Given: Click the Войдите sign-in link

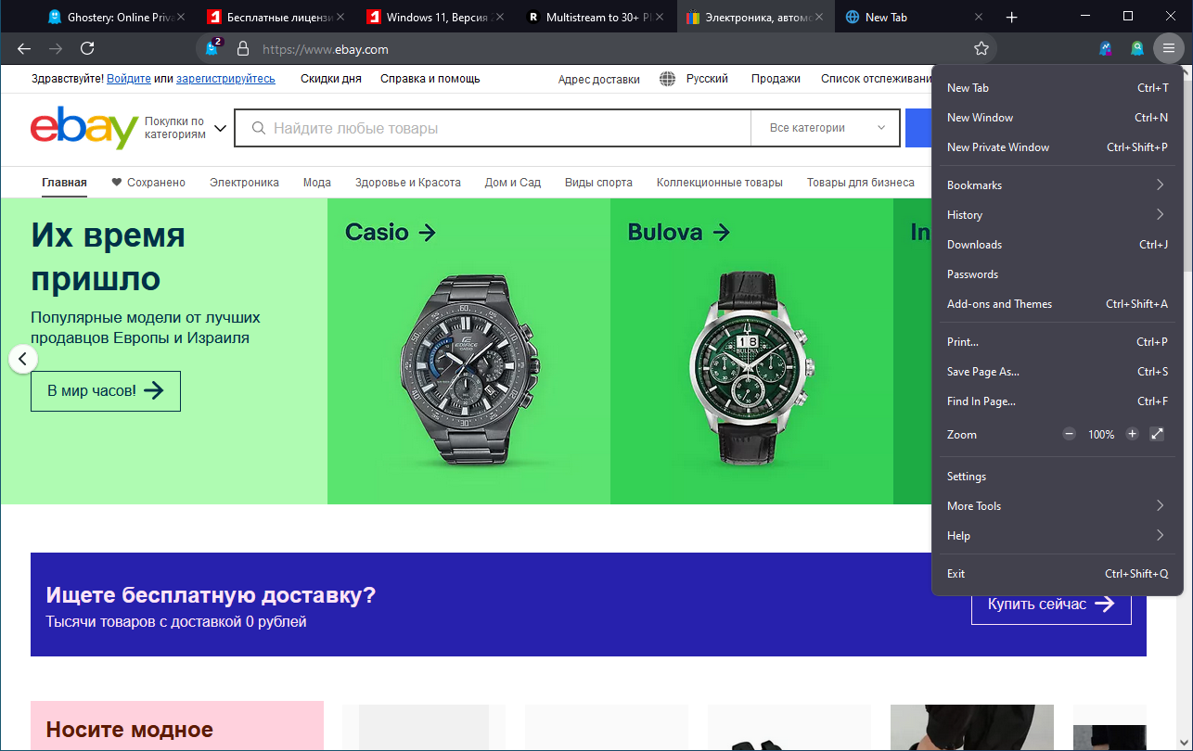Looking at the screenshot, I should point(129,79).
